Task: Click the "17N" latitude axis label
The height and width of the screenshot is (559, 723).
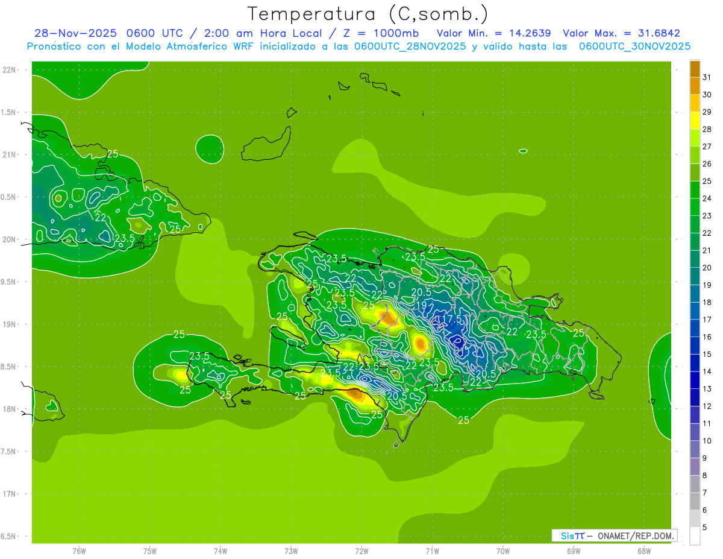Action: click(9, 494)
